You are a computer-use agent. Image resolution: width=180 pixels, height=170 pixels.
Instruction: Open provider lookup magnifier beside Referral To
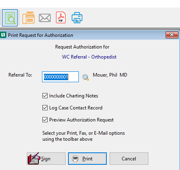pos(86,77)
